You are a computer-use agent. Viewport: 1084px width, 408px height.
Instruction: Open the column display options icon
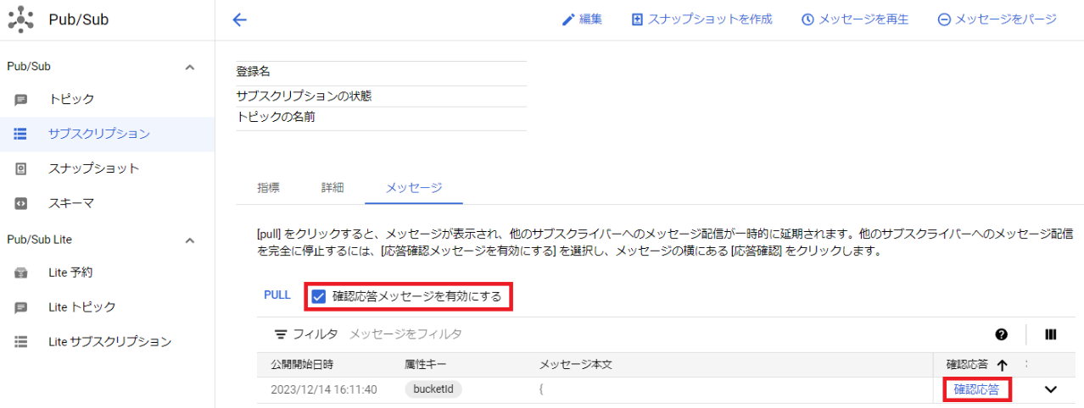click(x=1051, y=334)
